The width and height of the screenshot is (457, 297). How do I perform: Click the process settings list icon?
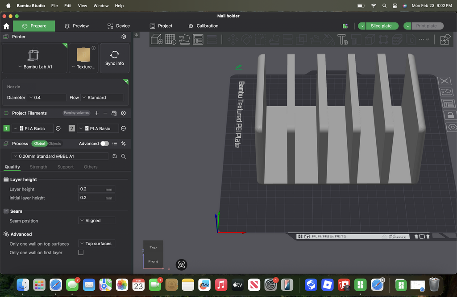(x=115, y=144)
